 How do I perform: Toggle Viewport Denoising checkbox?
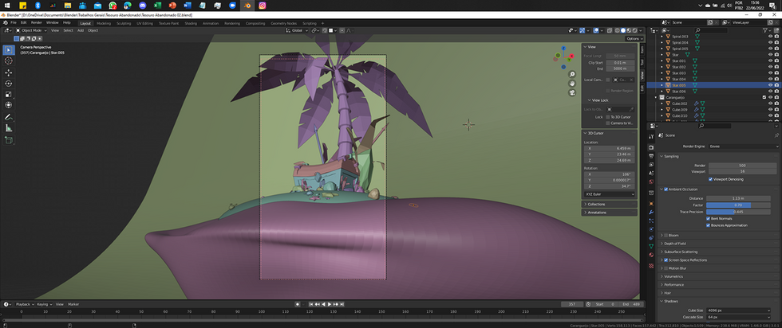coord(710,179)
